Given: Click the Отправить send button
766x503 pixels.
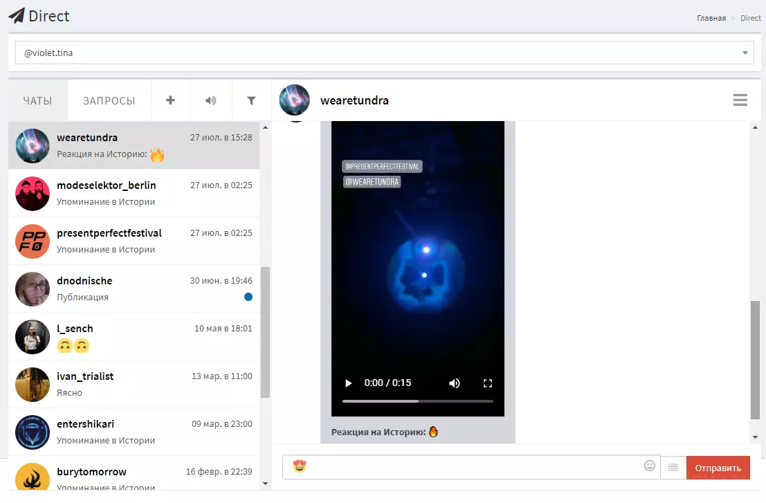Looking at the screenshot, I should coord(718,467).
